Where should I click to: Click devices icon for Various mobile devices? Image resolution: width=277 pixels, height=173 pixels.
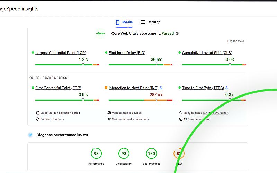click(x=109, y=113)
